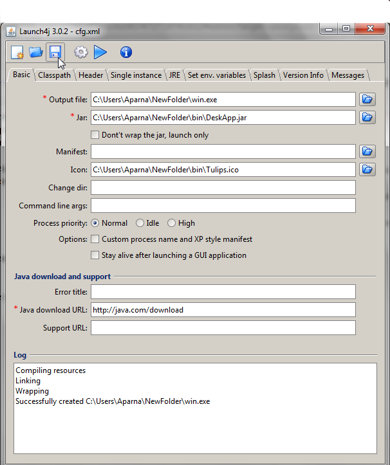
Task: Go to the Messages tab
Action: 348,75
